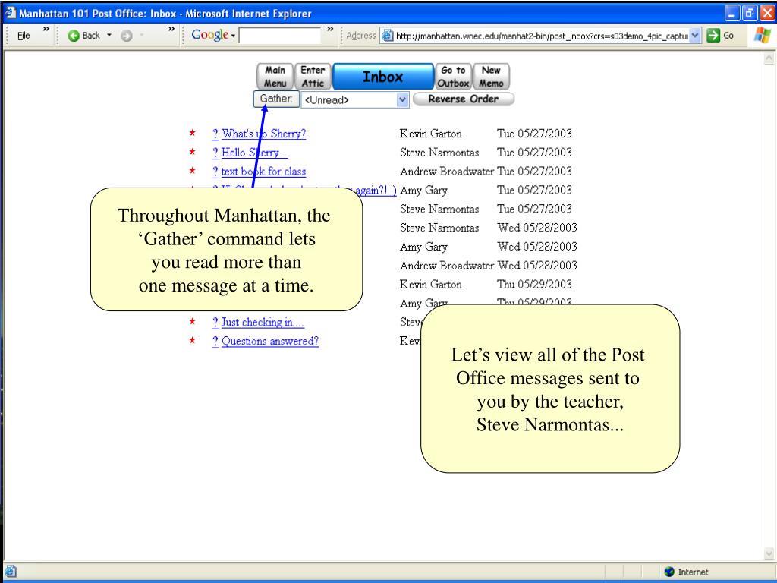The image size is (777, 583).
Task: Select the Inbox tab
Action: click(x=382, y=77)
